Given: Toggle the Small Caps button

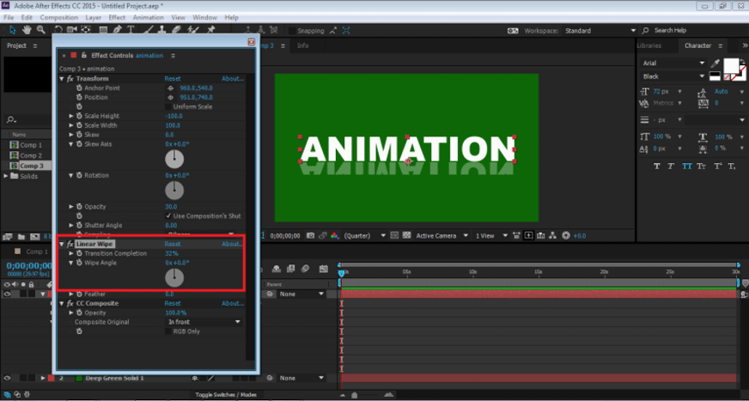Looking at the screenshot, I should 701,166.
